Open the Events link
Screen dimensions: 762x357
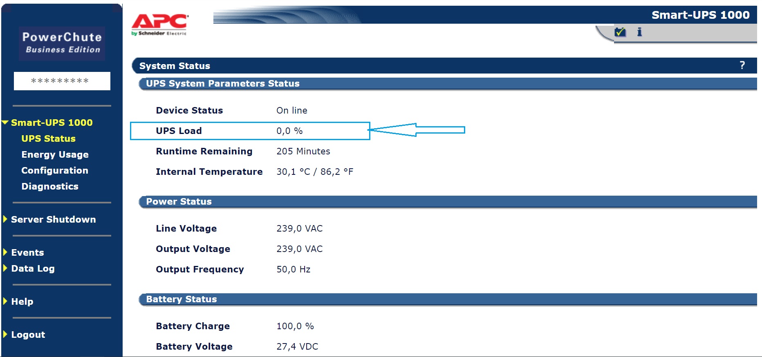coord(27,252)
